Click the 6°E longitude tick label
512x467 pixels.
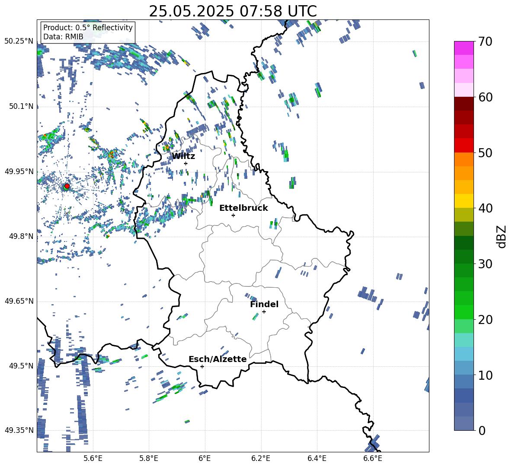point(205,458)
